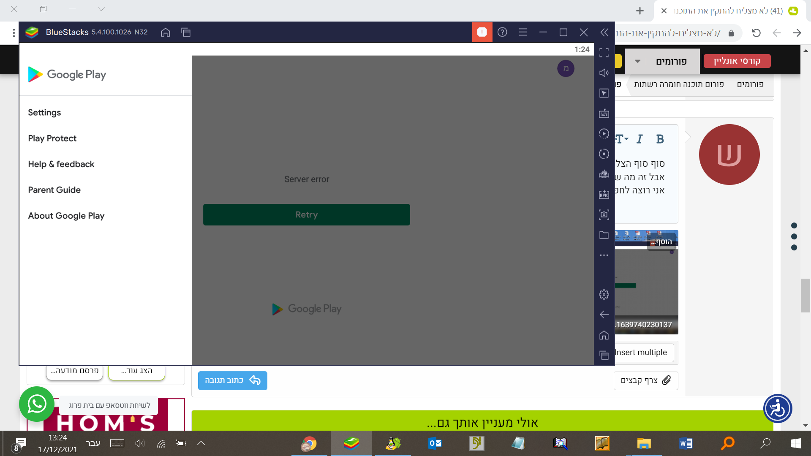Open the media folder icon in the sidebar
811x456 pixels.
(604, 235)
